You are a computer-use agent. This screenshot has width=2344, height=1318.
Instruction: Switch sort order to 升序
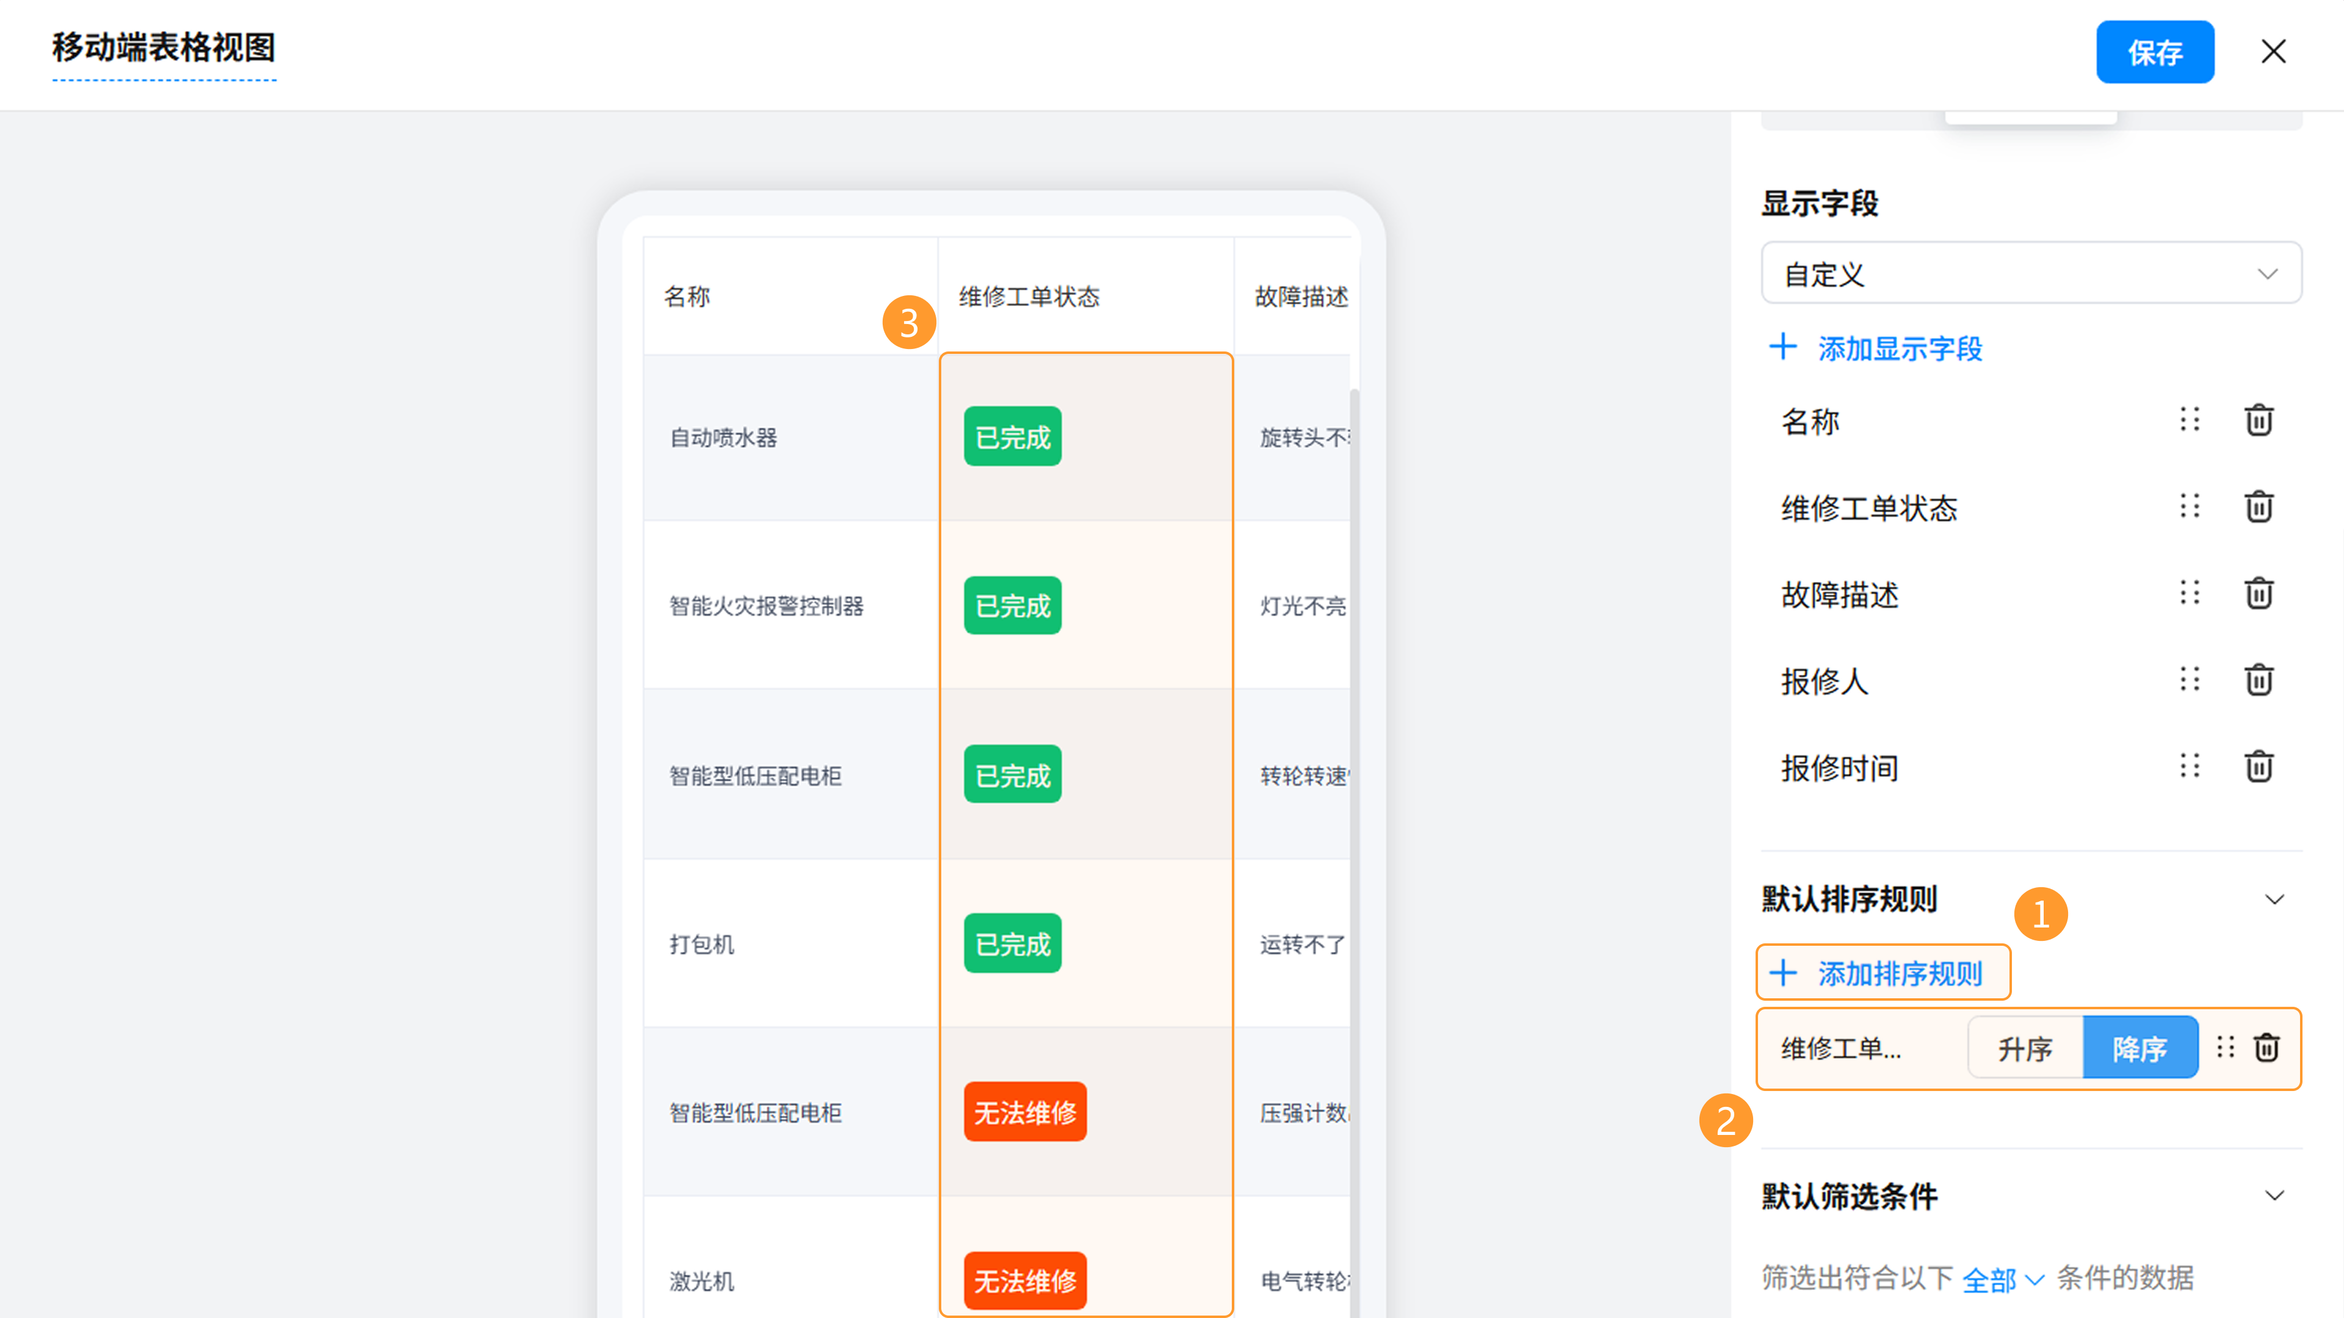pos(2025,1048)
